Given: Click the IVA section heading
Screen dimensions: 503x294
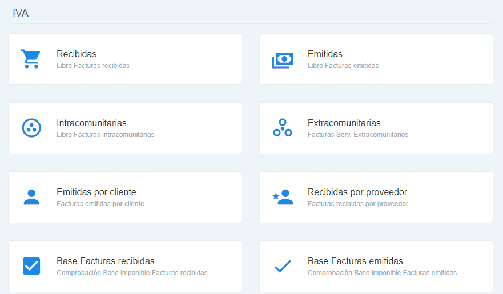Looking at the screenshot, I should click(21, 13).
